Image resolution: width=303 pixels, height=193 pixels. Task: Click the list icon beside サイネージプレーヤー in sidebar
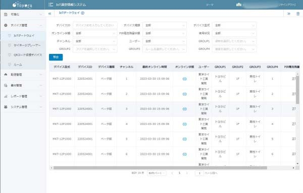click(10, 45)
